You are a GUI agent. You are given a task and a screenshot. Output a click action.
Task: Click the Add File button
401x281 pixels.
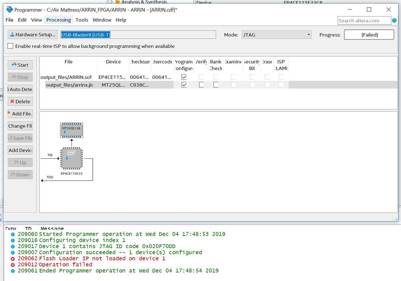[x=20, y=114]
